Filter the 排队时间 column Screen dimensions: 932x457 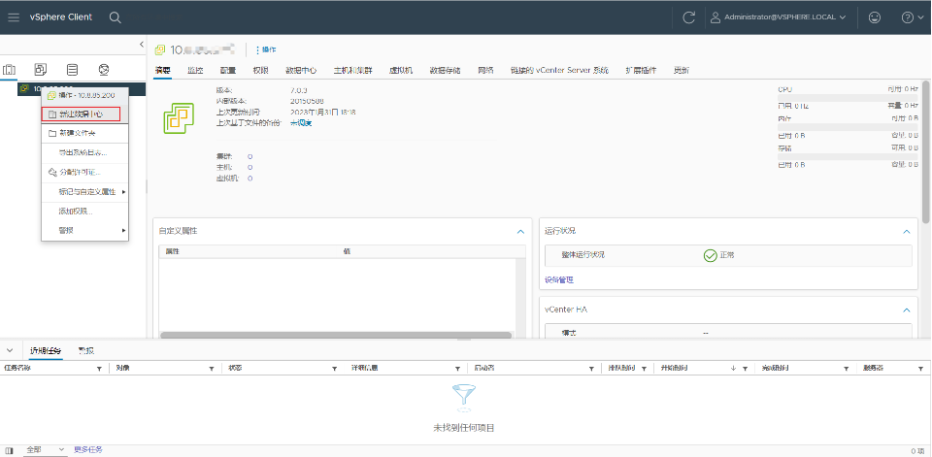[x=644, y=369]
